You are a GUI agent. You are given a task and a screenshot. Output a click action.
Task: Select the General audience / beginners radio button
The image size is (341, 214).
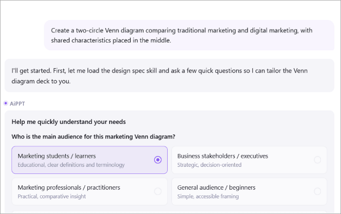(x=317, y=192)
